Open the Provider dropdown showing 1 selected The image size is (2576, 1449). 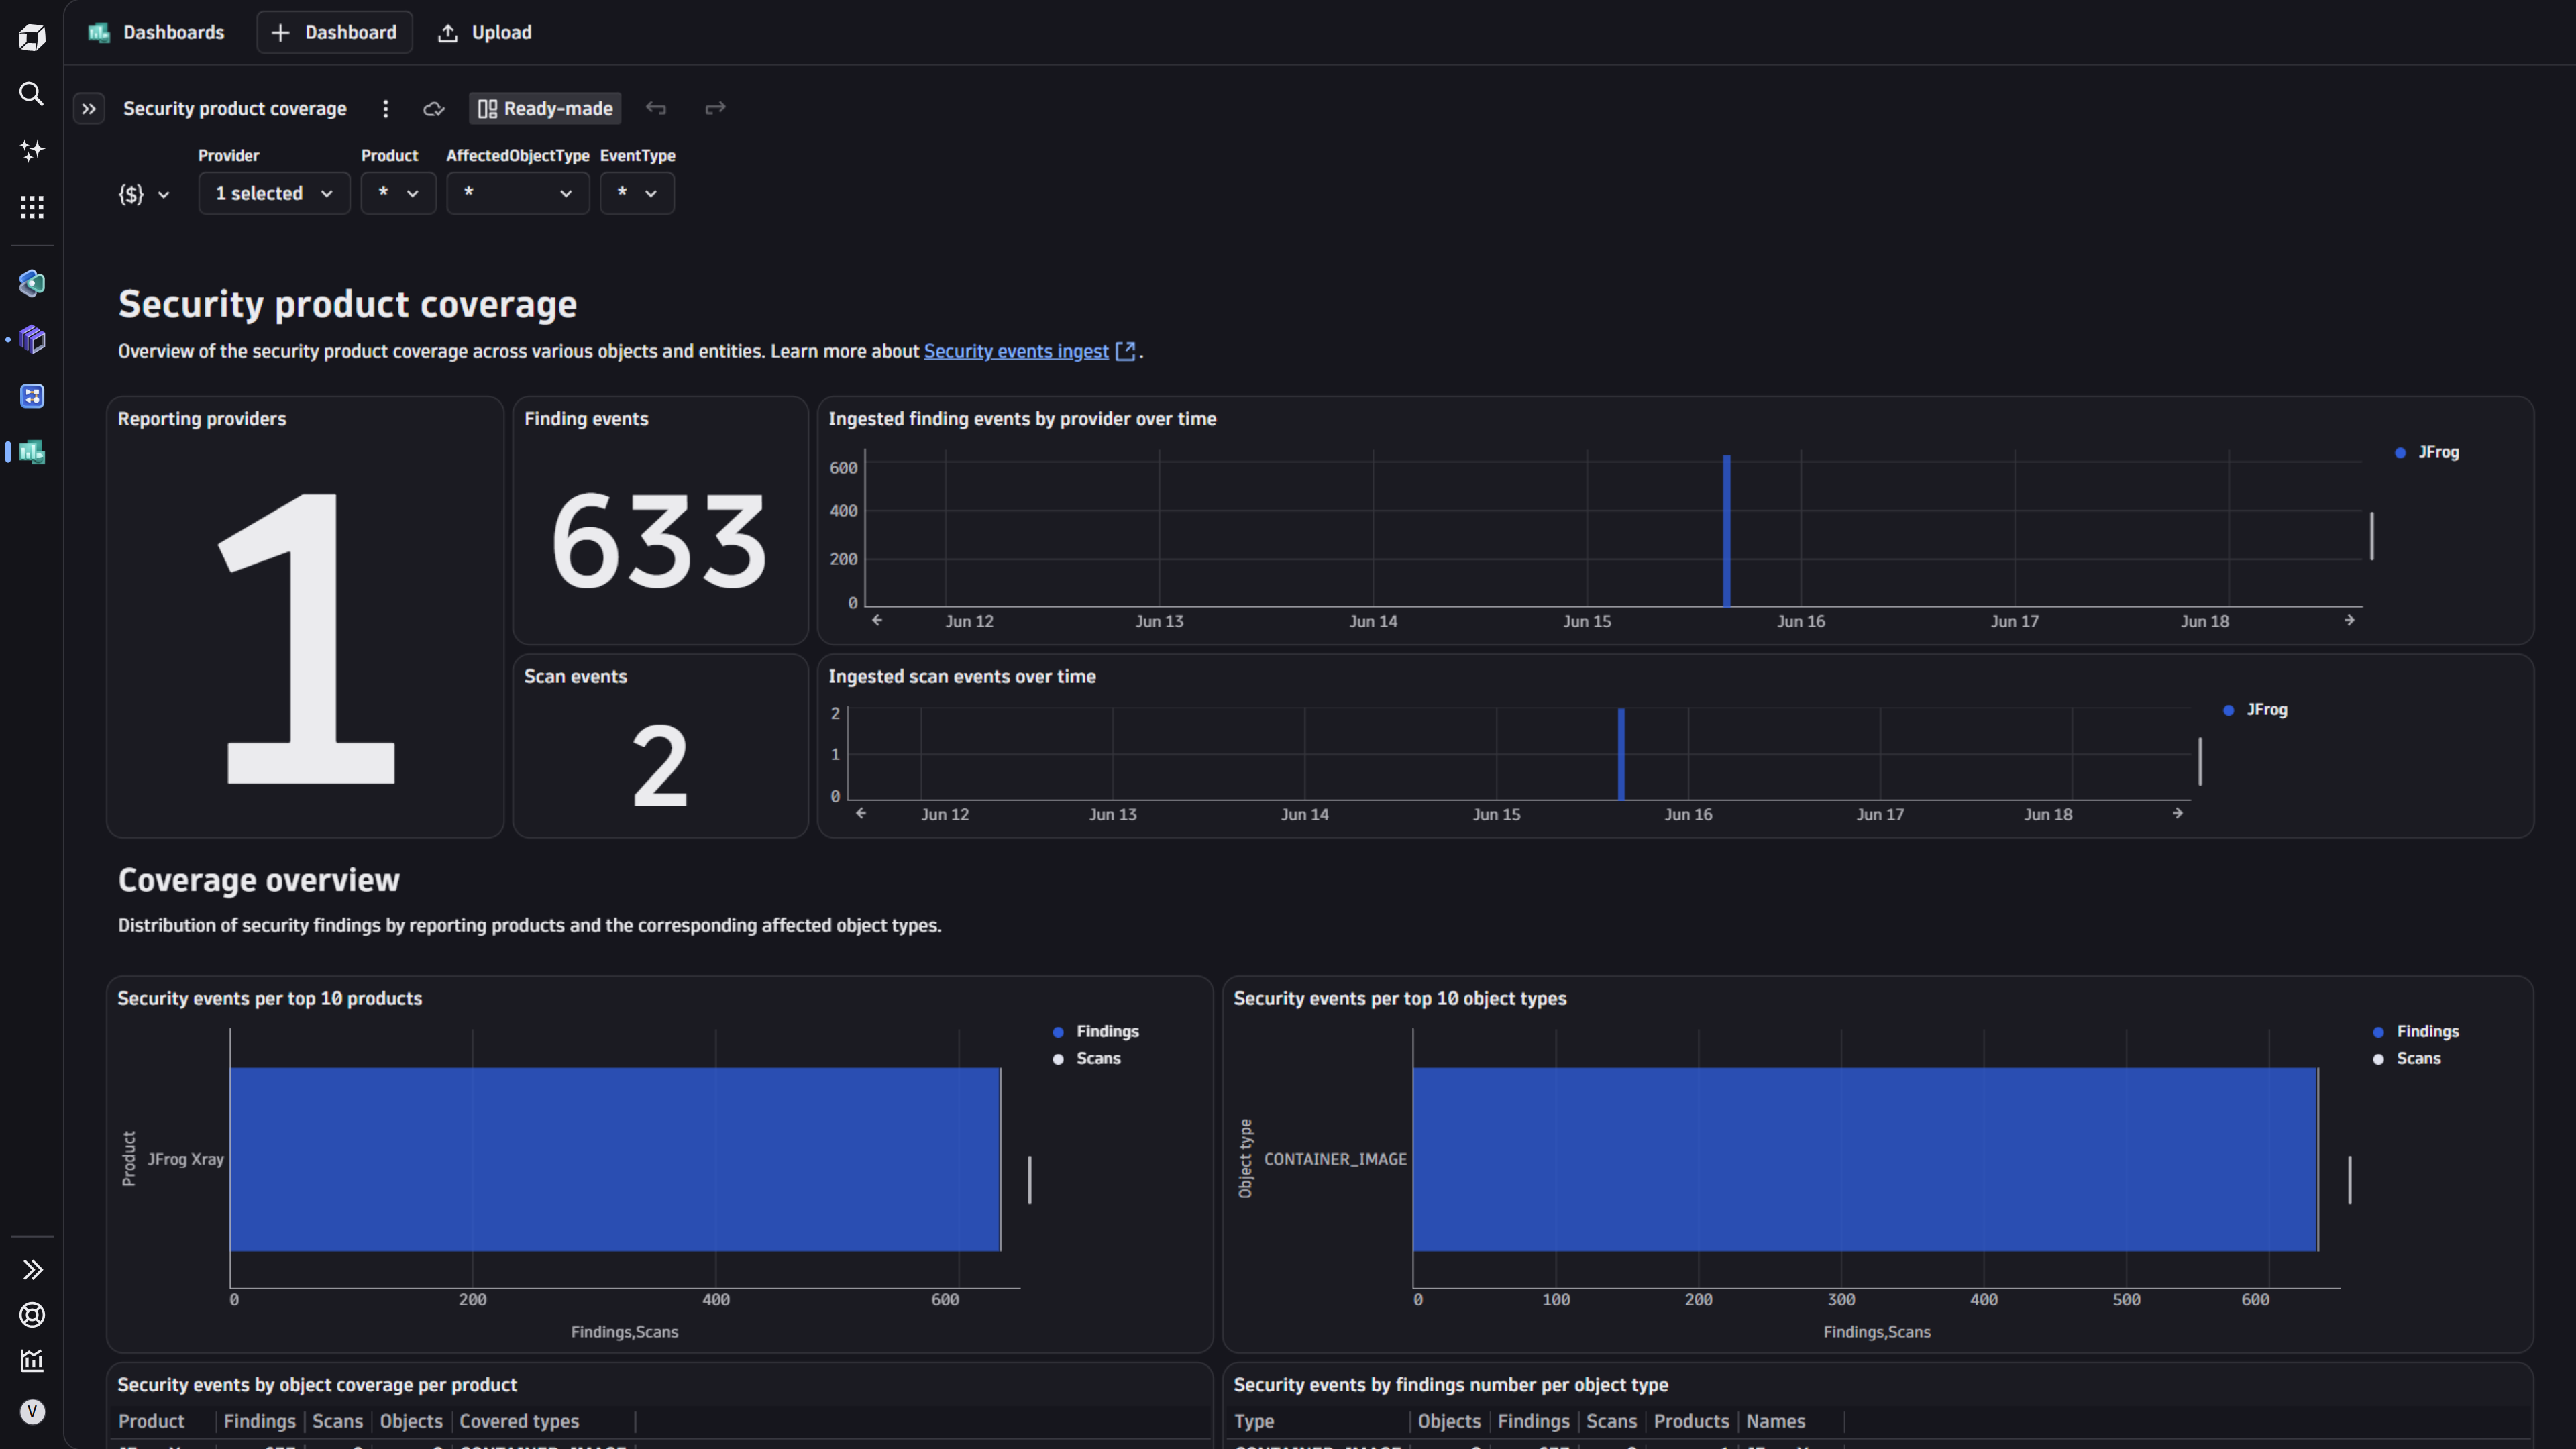[x=274, y=194]
